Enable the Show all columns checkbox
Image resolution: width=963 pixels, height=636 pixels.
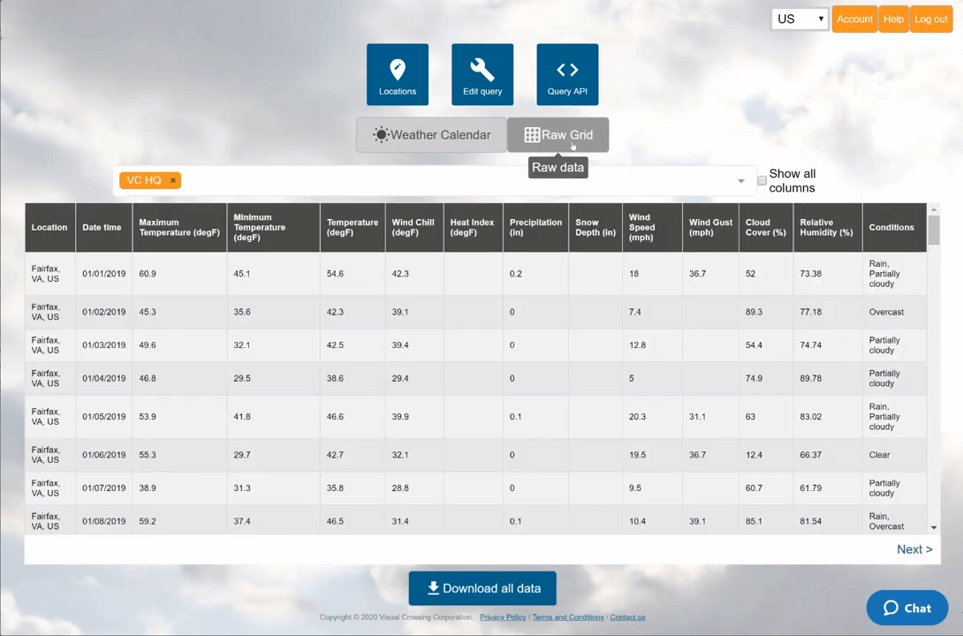point(762,181)
